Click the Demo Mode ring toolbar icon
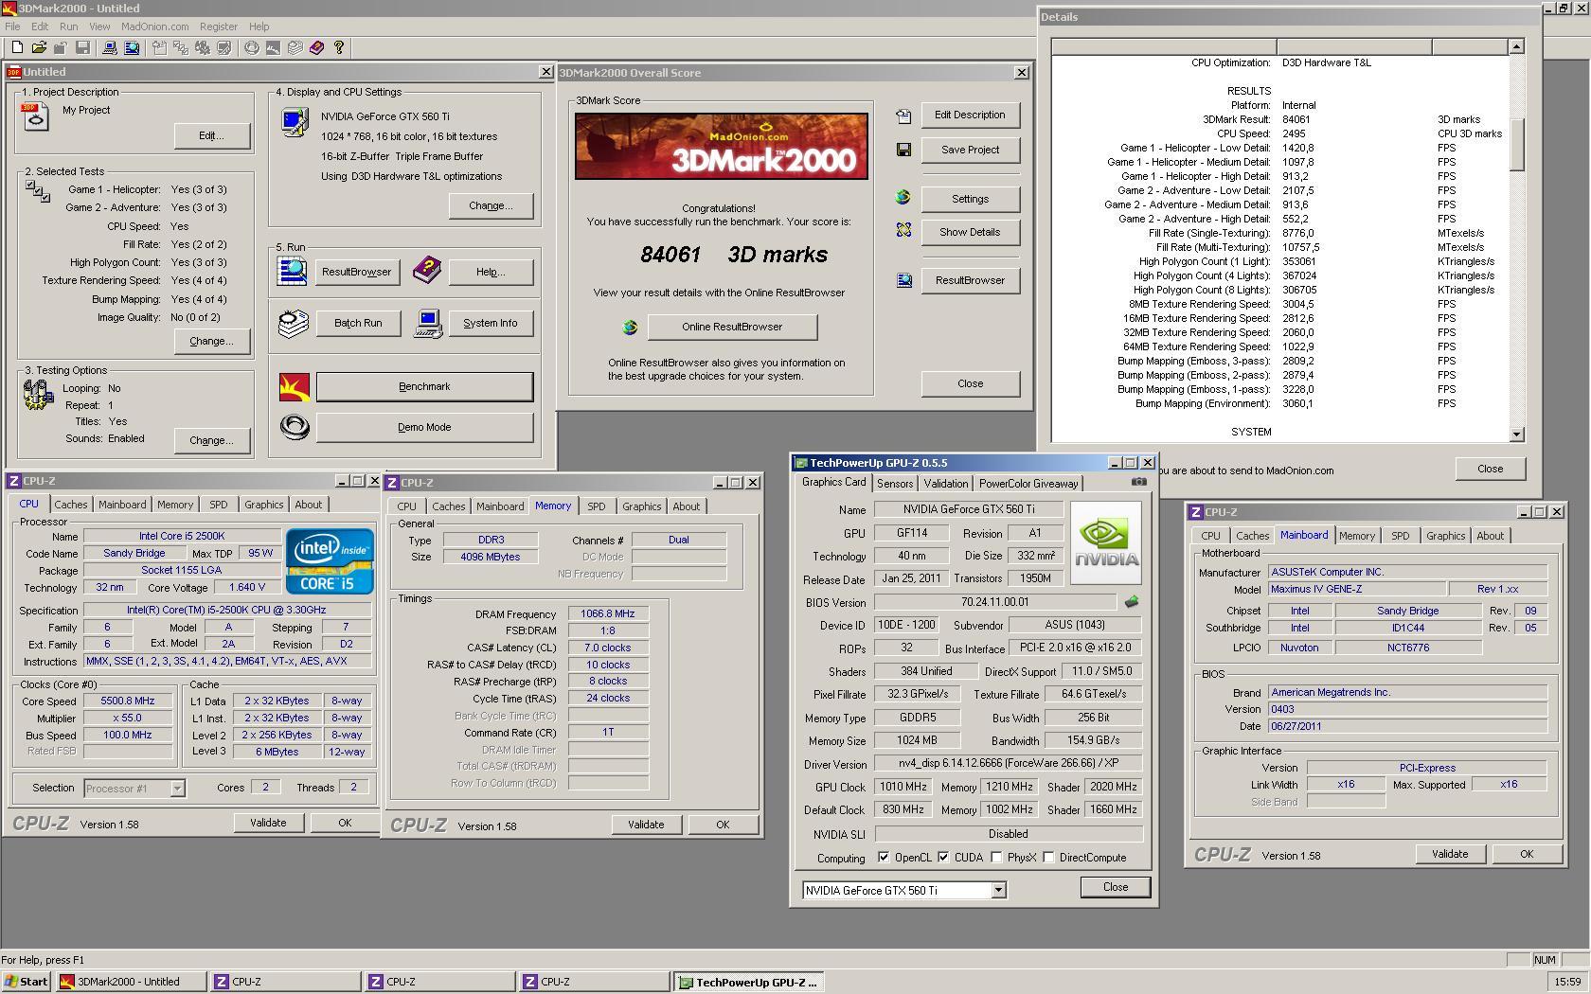 252,47
